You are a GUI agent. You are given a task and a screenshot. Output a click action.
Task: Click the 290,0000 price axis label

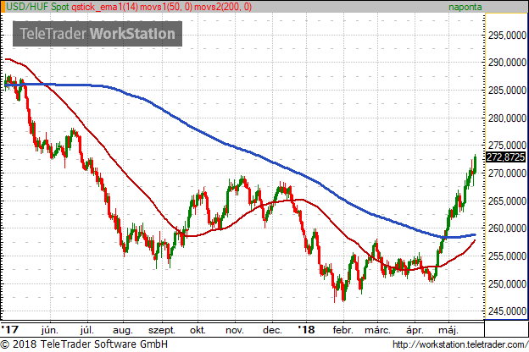[507, 63]
